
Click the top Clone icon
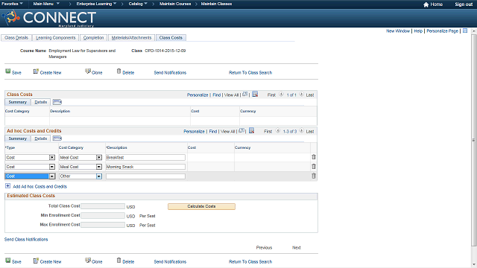[88, 71]
